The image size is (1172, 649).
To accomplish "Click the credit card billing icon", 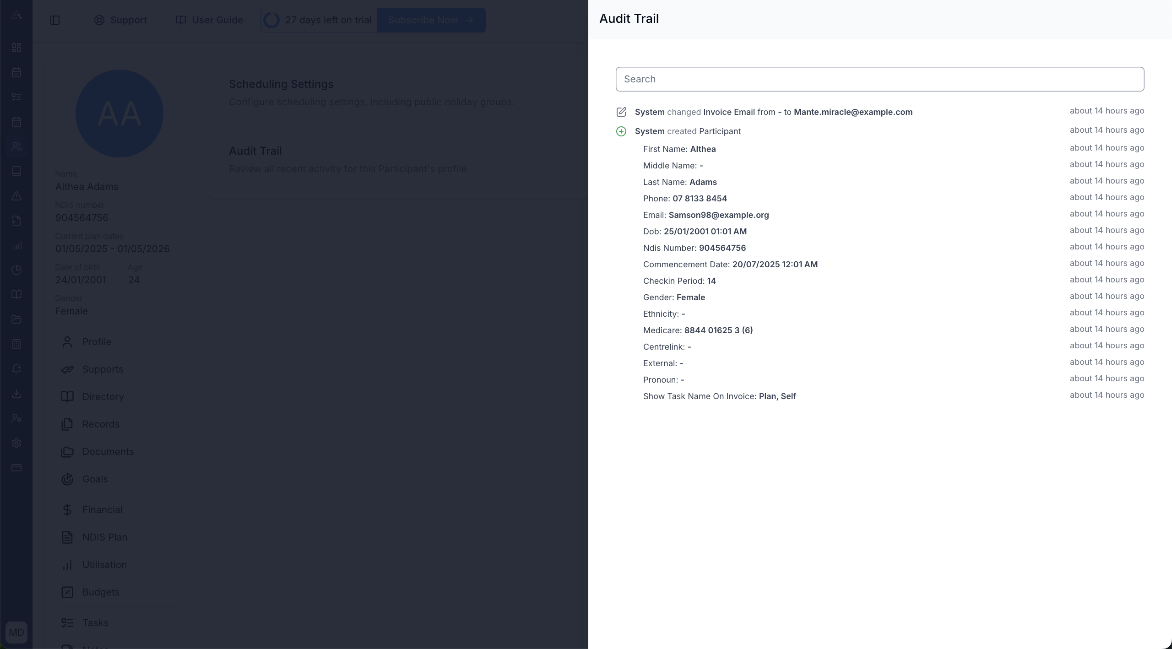I will (x=16, y=468).
